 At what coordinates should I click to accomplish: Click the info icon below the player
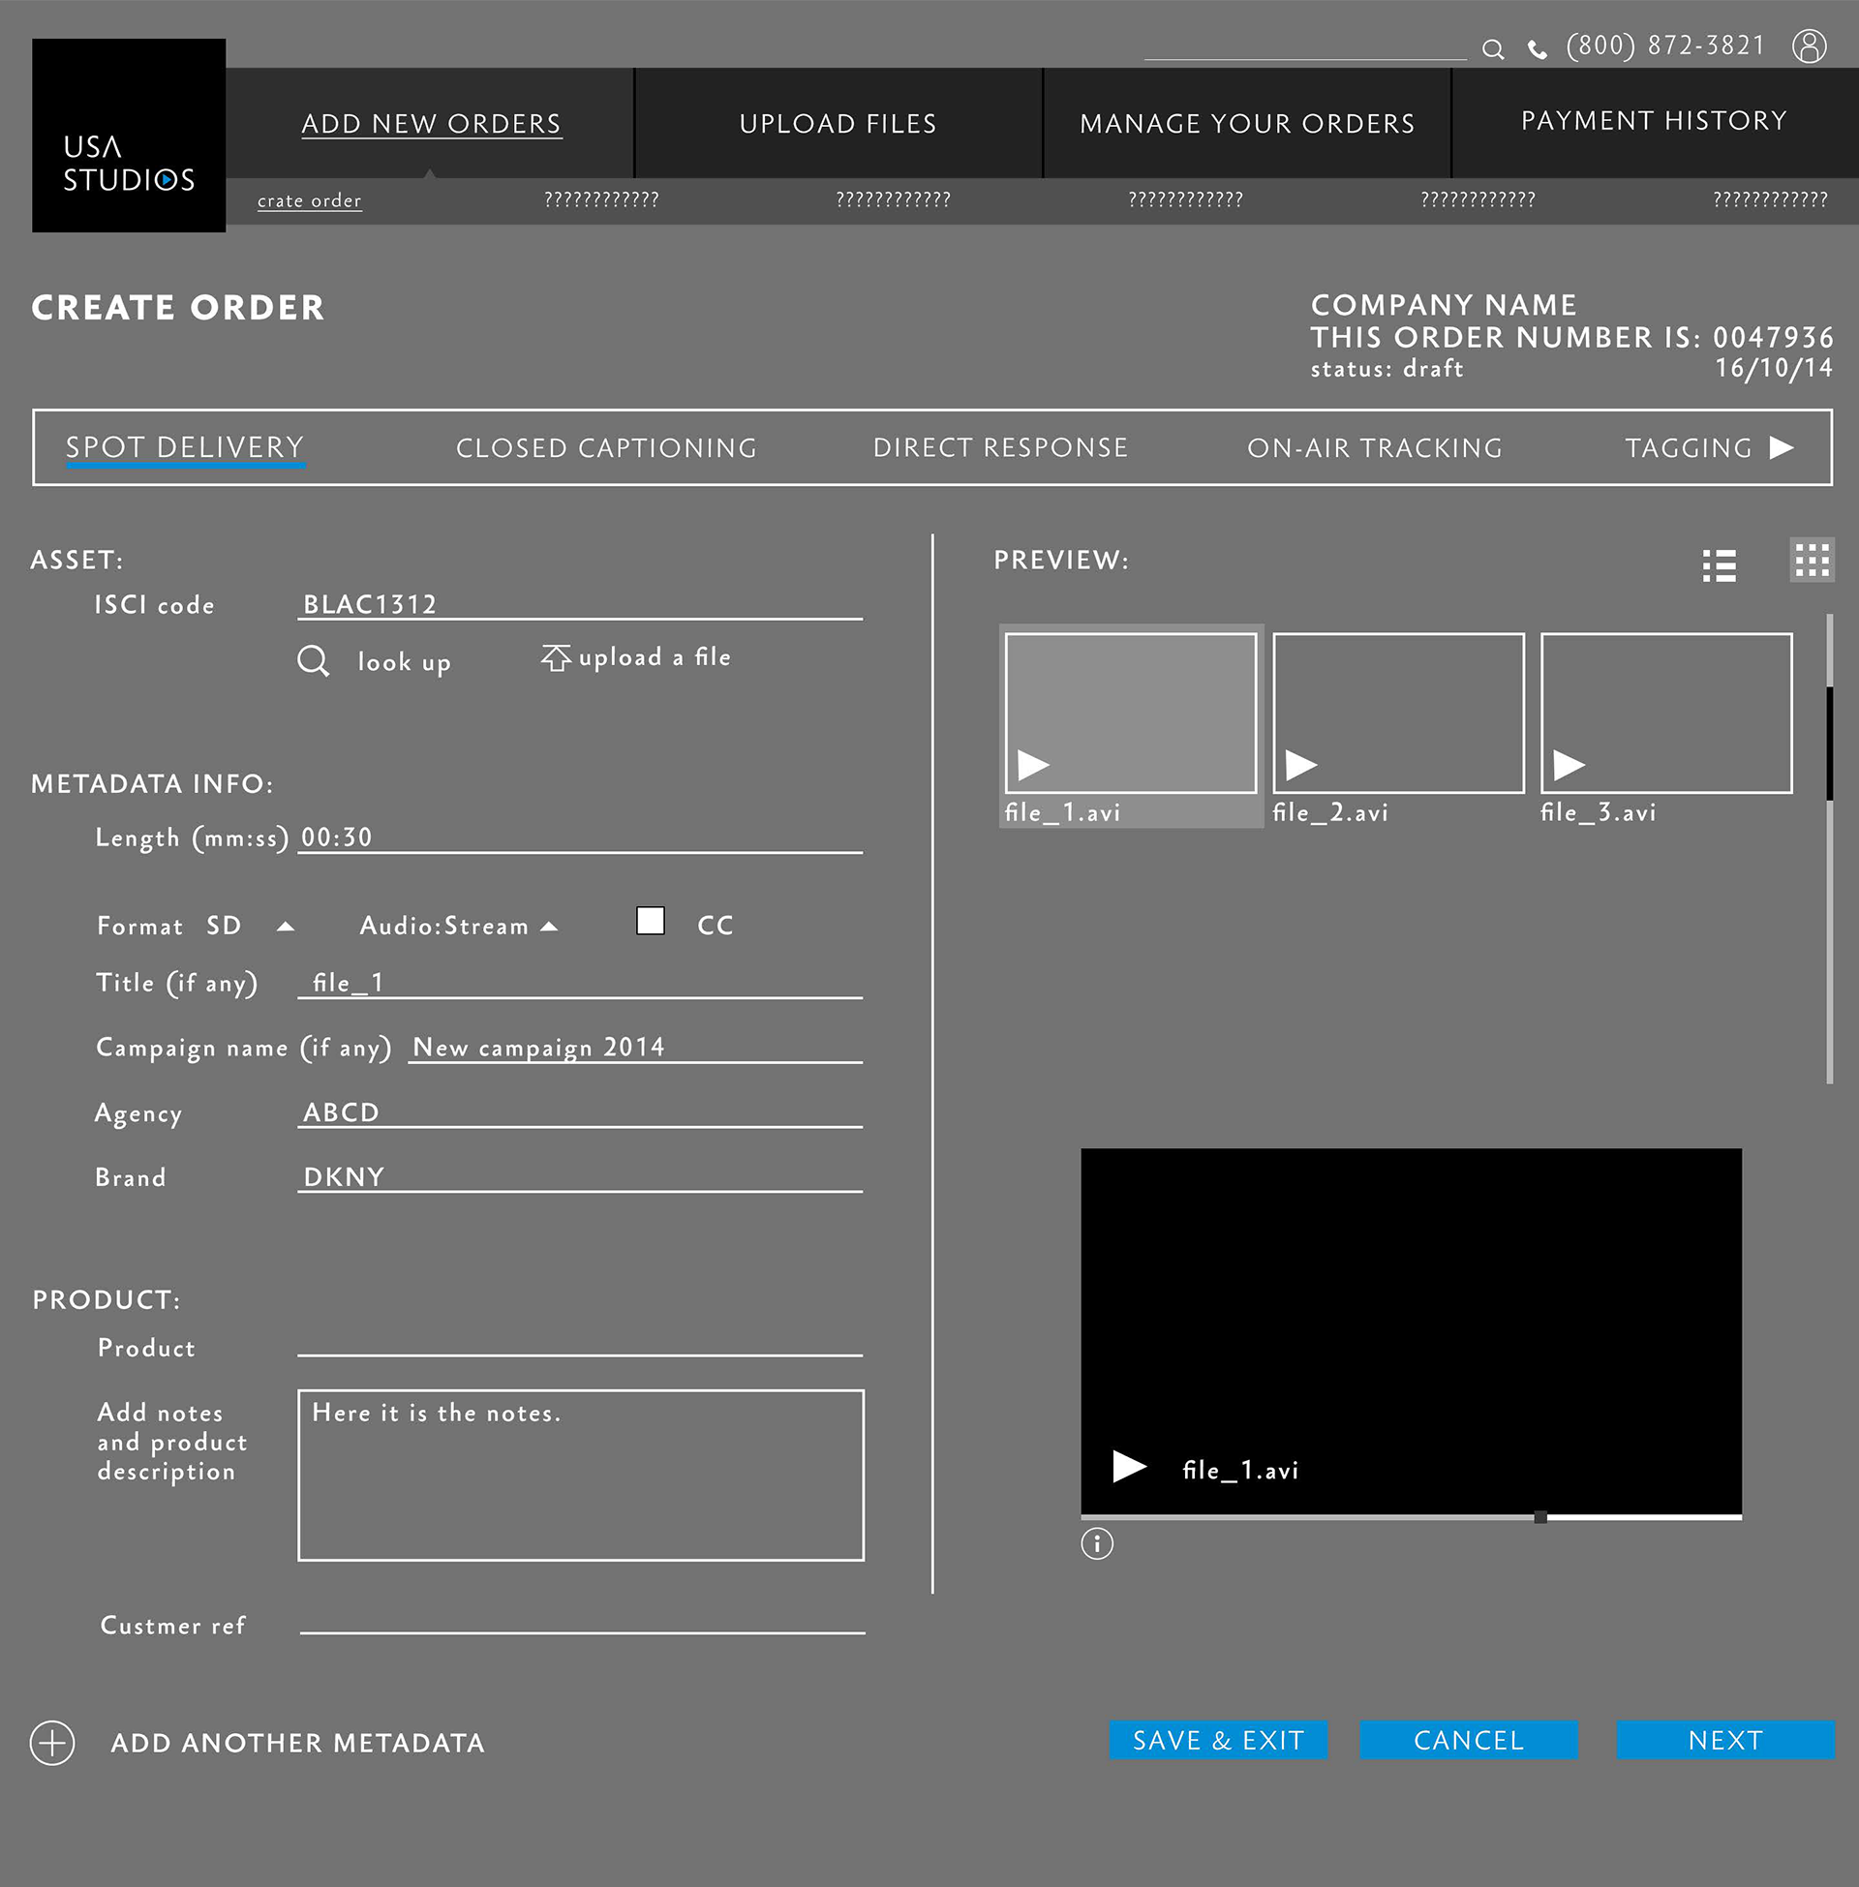pos(1096,1543)
